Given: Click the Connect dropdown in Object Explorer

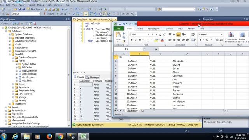Looking at the screenshot, I should 6,23.
